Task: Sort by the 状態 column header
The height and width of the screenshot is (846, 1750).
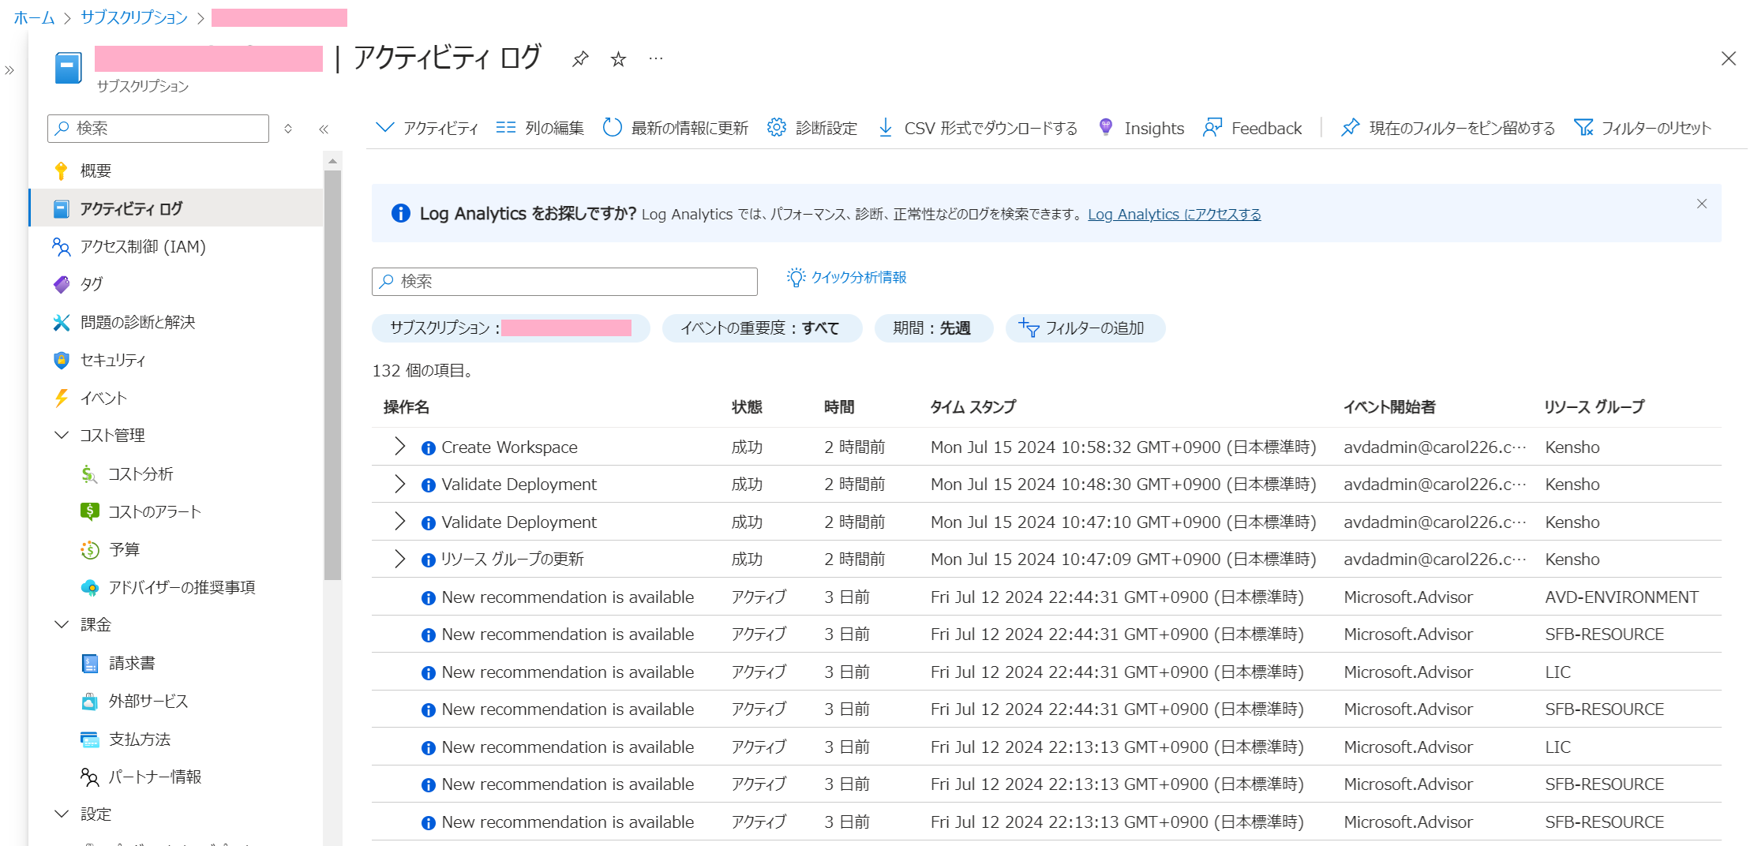Action: 747,407
